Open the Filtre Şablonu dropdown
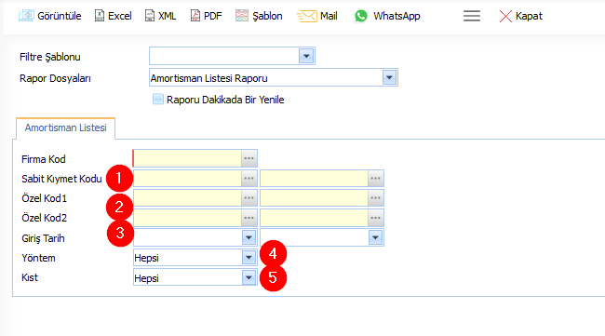Screen dimensions: 605x336 coord(306,57)
